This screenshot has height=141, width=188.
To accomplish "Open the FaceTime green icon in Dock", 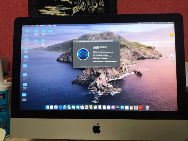I will [73, 107].
